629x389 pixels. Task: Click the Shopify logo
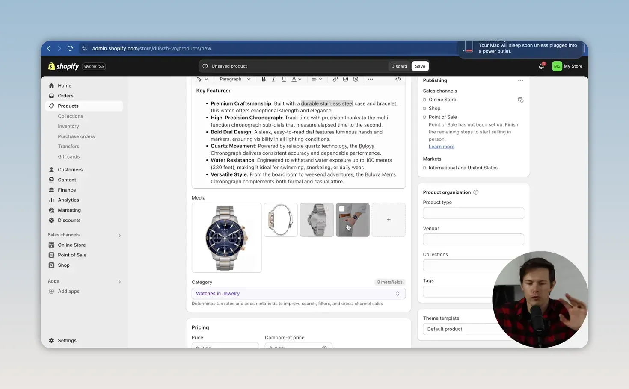[x=64, y=66]
